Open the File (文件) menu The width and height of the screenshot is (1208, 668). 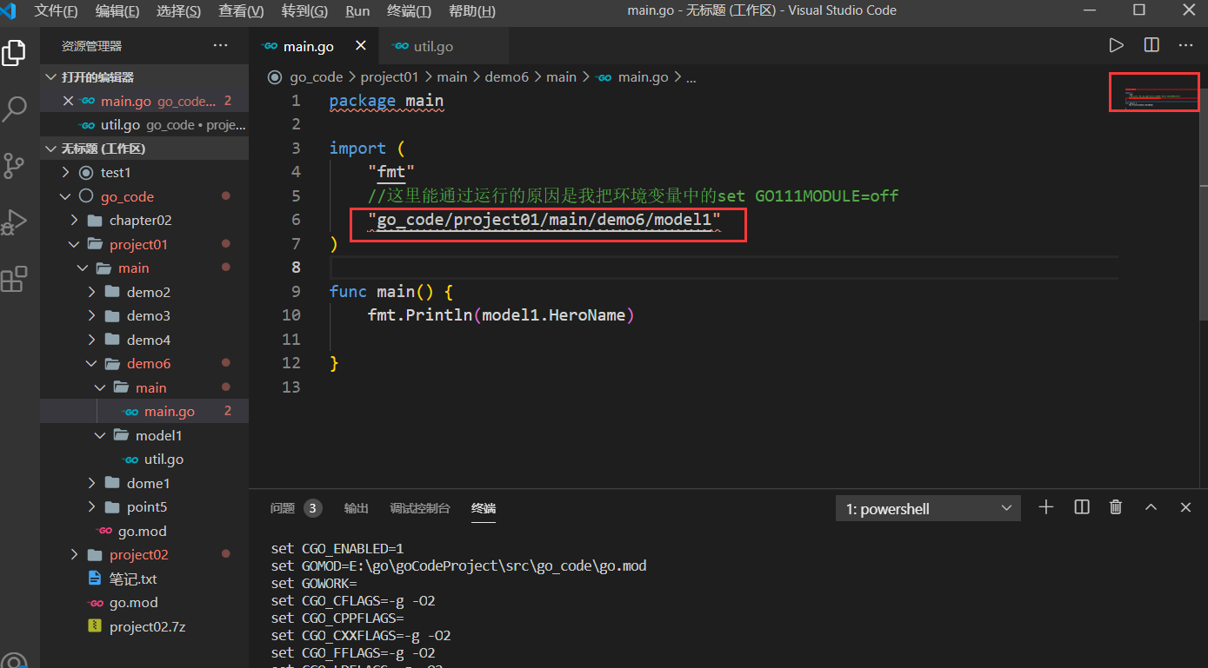coord(57,10)
